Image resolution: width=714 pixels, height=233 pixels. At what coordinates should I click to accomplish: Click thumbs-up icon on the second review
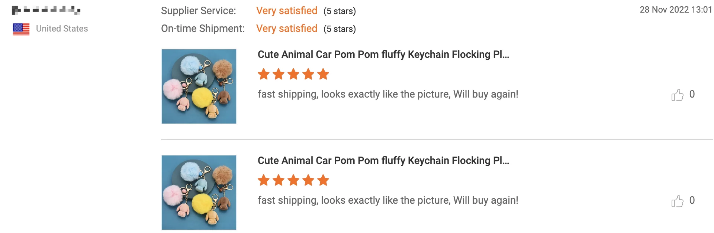[x=677, y=201]
